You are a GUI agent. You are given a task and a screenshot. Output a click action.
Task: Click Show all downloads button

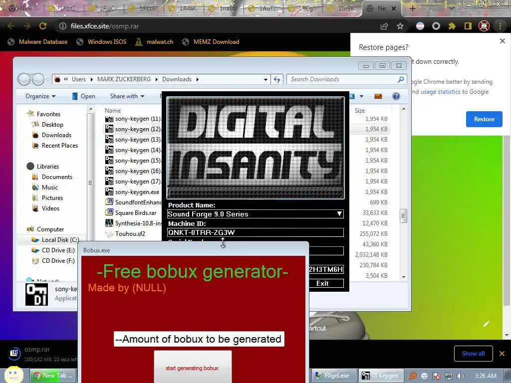473,354
